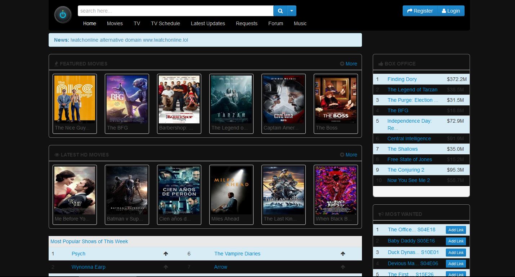515x277 pixels.
Task: Click the up arrow beside The Vampire Diaries
Action: coord(343,254)
